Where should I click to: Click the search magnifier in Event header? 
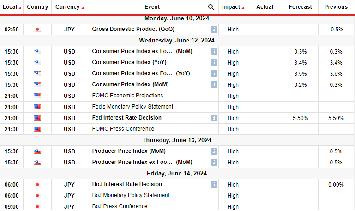pyautogui.click(x=211, y=7)
